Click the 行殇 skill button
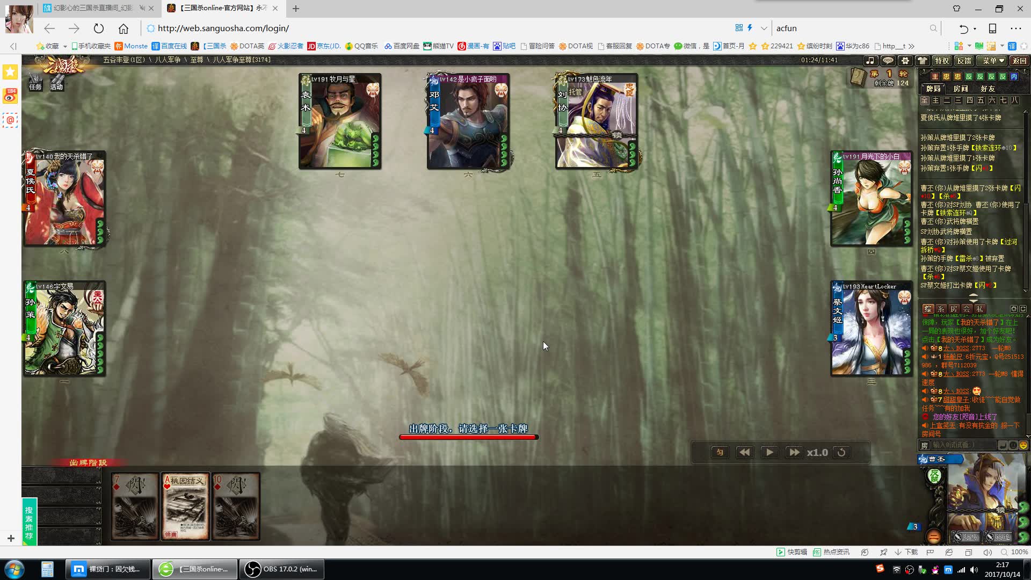 coord(966,536)
